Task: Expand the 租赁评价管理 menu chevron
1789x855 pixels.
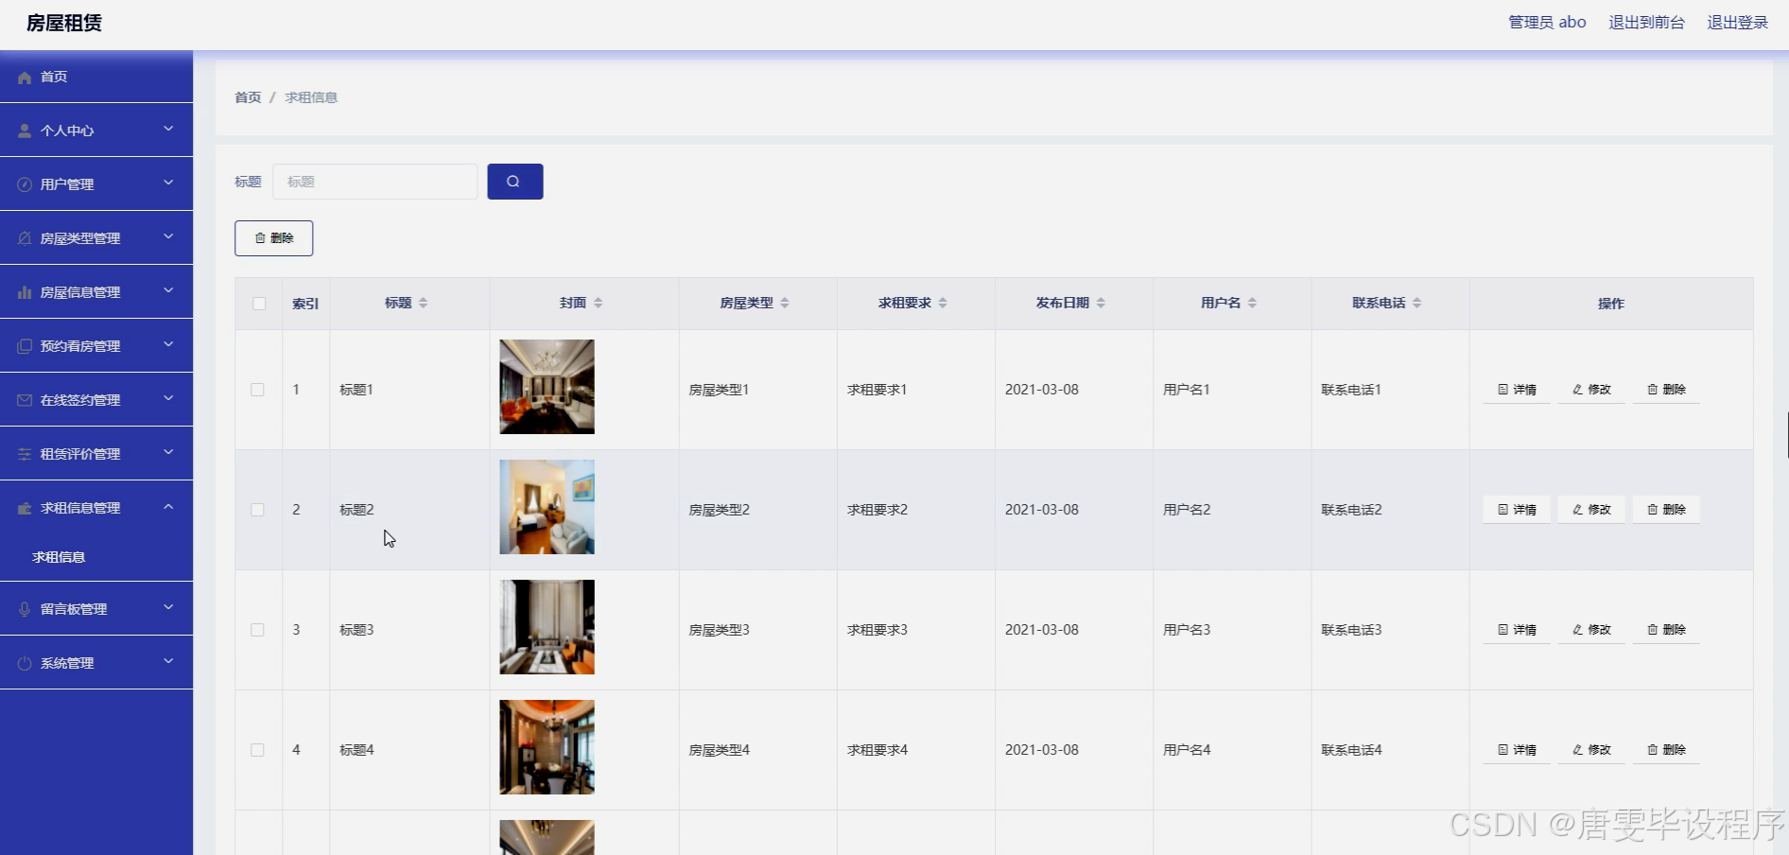Action: pyautogui.click(x=168, y=452)
